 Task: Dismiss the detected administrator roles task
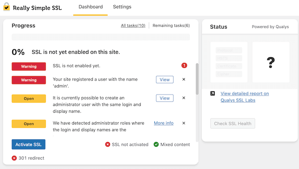pos(184,123)
